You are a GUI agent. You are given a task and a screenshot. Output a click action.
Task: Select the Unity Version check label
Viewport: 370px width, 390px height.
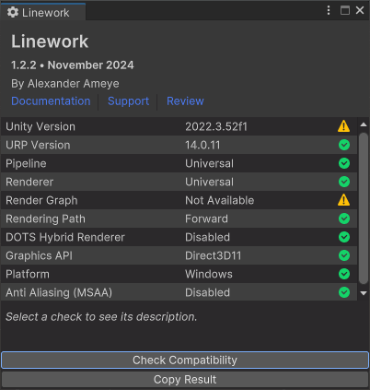coord(40,126)
